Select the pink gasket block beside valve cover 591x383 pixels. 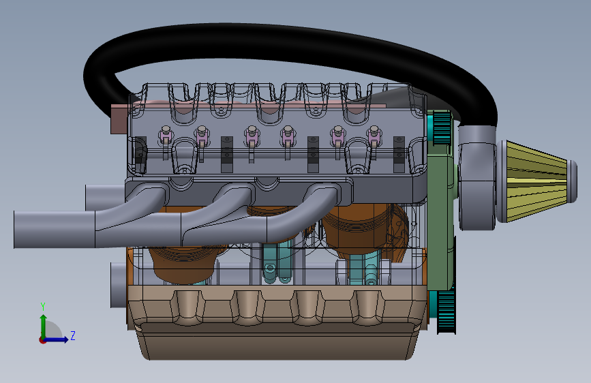point(119,119)
